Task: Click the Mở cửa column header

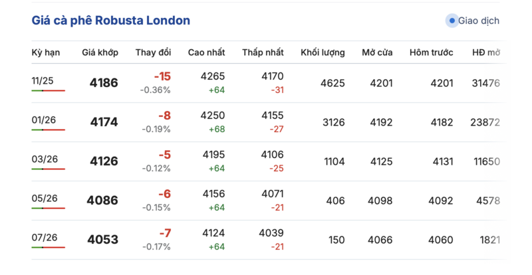Action: pyautogui.click(x=377, y=52)
